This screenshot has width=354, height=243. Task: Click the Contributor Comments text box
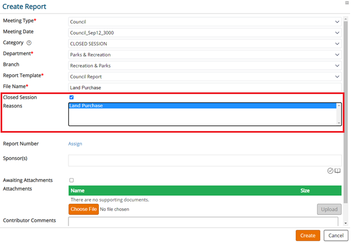coord(203,221)
